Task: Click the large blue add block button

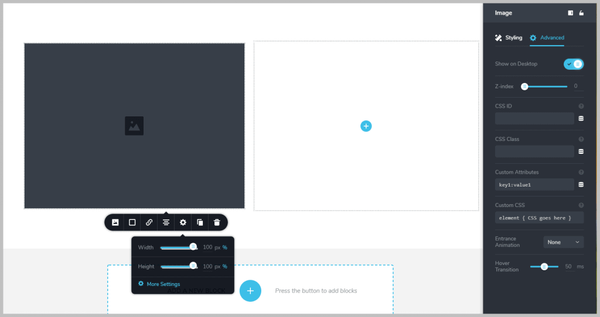Action: coord(250,291)
